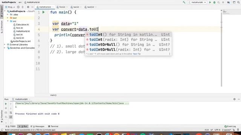The image size is (241, 135).
Task: Open the Terminal tool window
Action: (x=53, y=126)
